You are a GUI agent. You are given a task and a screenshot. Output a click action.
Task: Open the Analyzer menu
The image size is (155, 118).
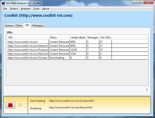(x=25, y=9)
